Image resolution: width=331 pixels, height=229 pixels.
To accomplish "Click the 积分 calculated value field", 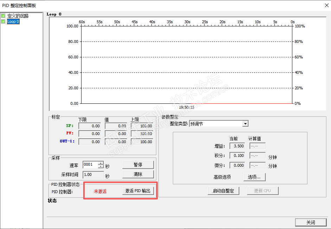I will coord(258,155).
